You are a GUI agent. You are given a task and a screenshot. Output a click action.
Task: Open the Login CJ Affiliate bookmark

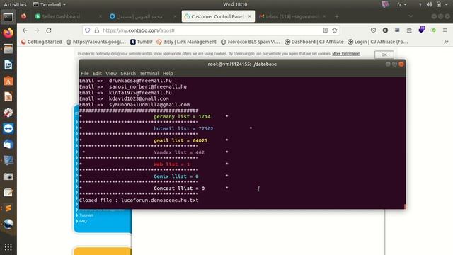[x=378, y=42]
